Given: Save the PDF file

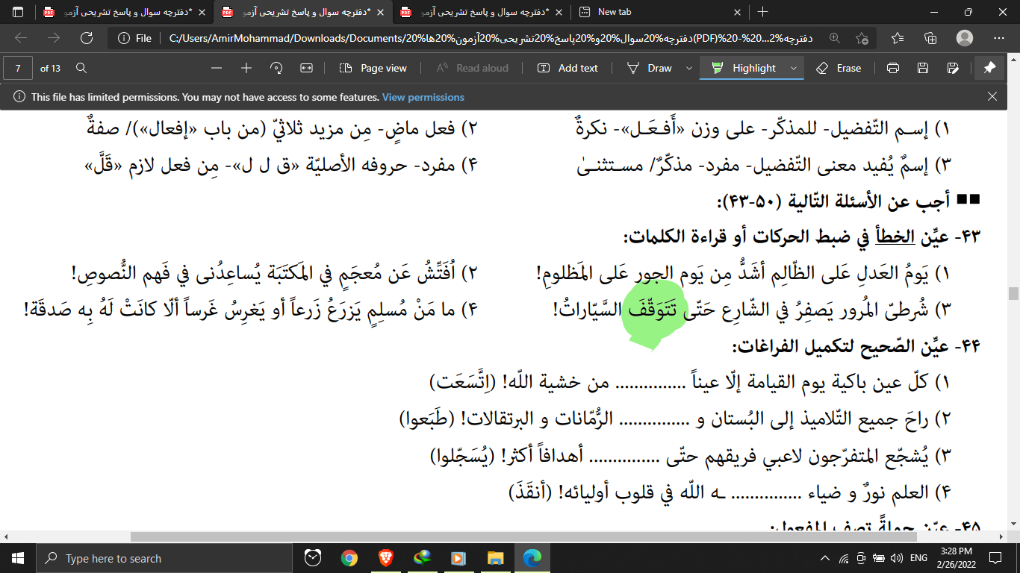Looking at the screenshot, I should [x=923, y=68].
